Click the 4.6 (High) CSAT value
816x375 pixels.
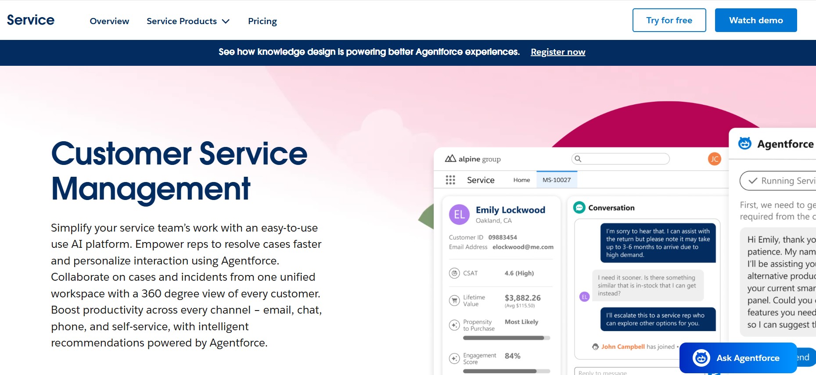tap(519, 273)
